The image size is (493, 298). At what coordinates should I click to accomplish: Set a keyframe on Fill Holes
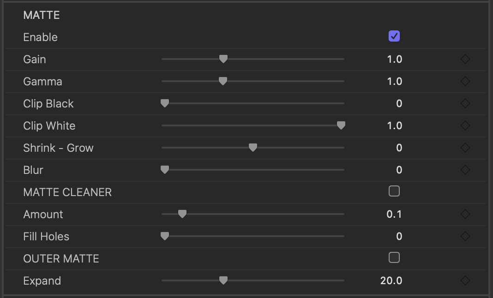[x=465, y=236]
